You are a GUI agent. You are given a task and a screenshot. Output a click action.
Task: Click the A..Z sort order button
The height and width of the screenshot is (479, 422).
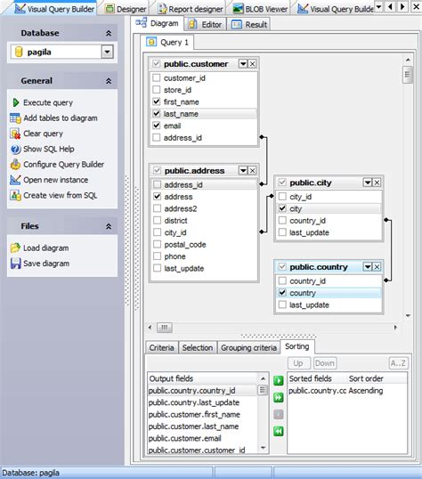pos(398,363)
